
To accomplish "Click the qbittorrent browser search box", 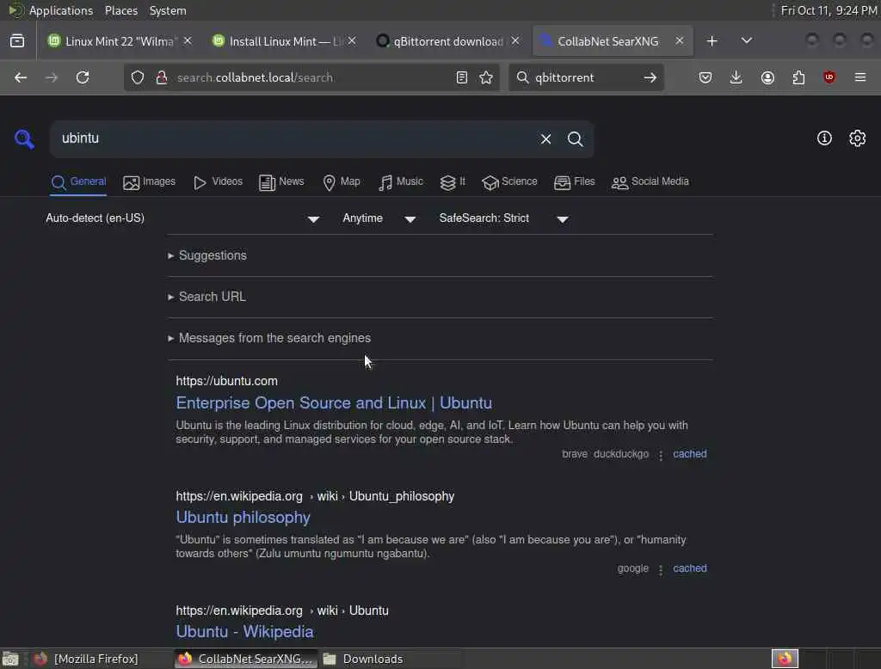I will pyautogui.click(x=584, y=77).
